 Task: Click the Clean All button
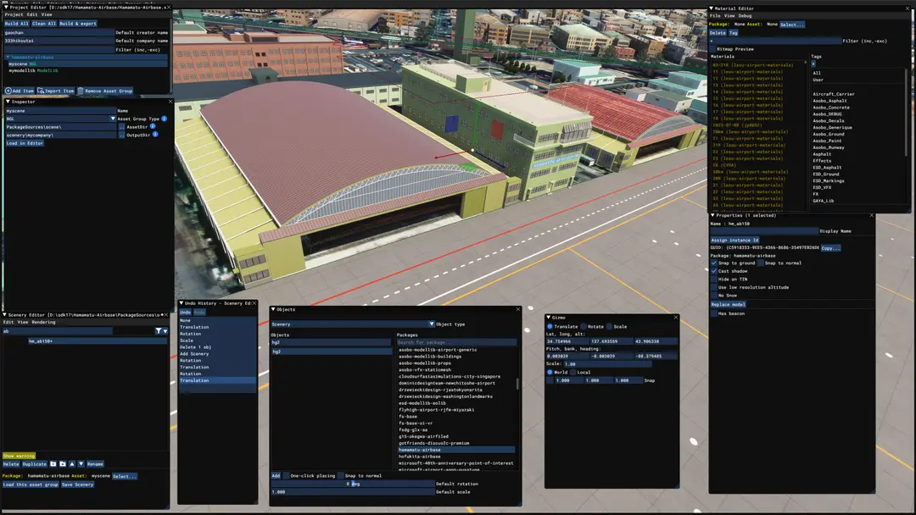pos(44,24)
